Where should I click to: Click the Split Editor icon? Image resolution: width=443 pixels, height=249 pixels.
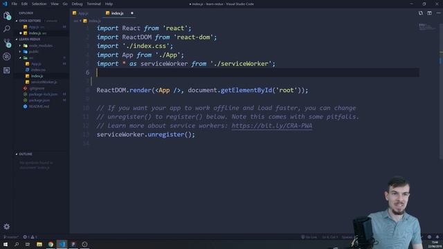coord(429,13)
